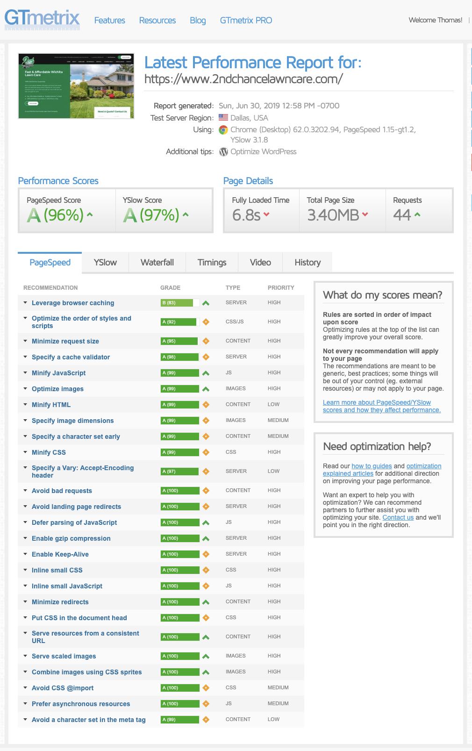
Task: Click the green up arrow for Minify JavaScript
Action: coord(206,373)
